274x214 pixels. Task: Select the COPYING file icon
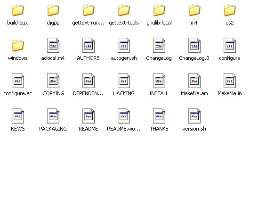(53, 81)
